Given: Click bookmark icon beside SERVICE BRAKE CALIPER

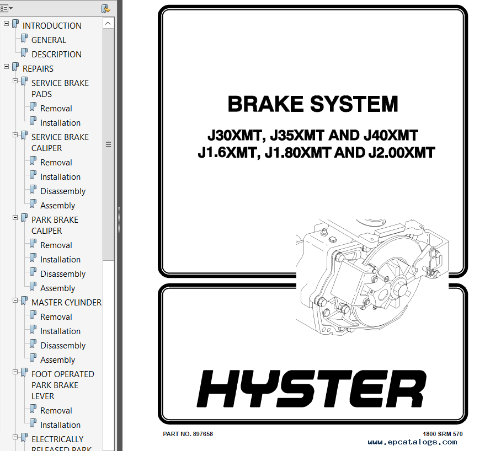Looking at the screenshot, I should (x=24, y=136).
